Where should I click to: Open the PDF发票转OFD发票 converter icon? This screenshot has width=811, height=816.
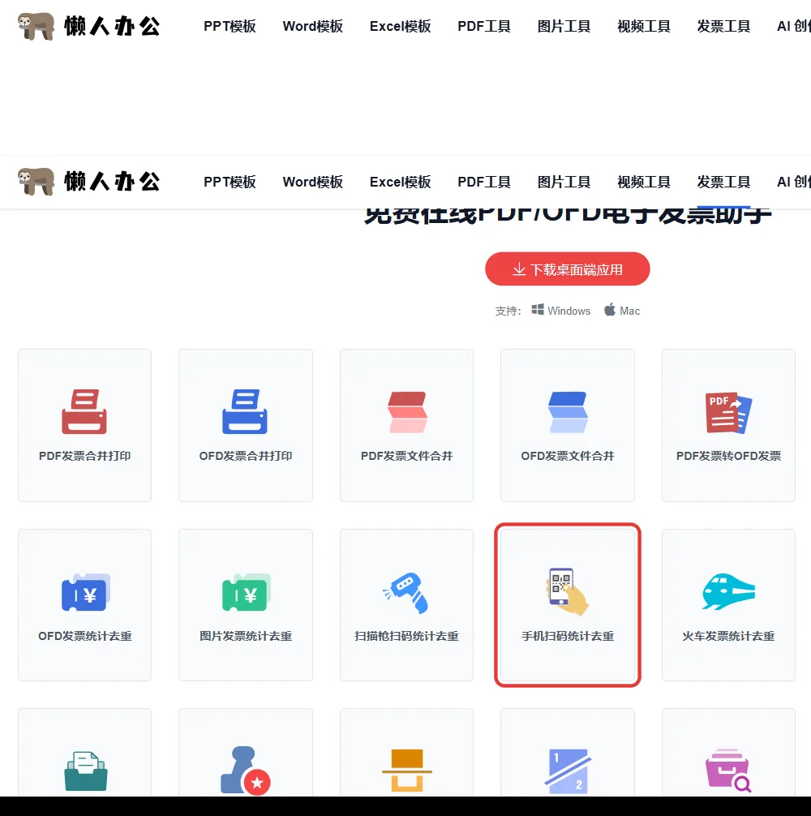(x=729, y=412)
